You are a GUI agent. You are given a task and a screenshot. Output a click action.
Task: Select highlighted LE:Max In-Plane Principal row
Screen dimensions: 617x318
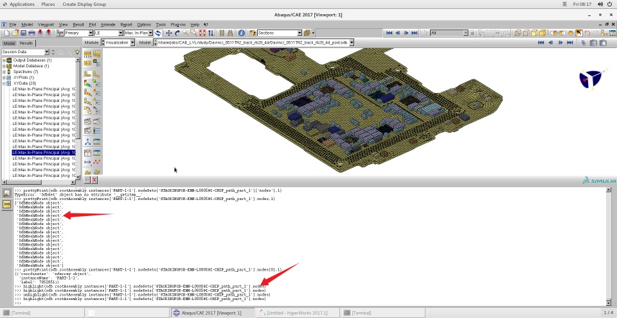point(44,153)
